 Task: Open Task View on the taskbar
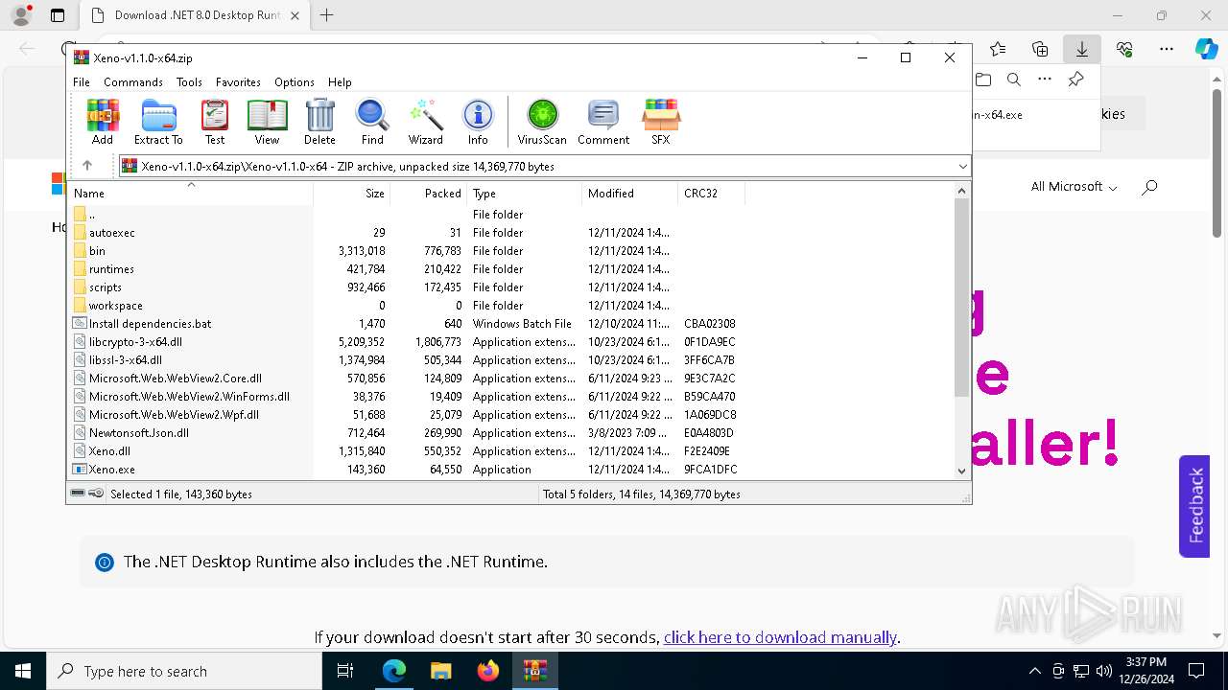(x=345, y=671)
